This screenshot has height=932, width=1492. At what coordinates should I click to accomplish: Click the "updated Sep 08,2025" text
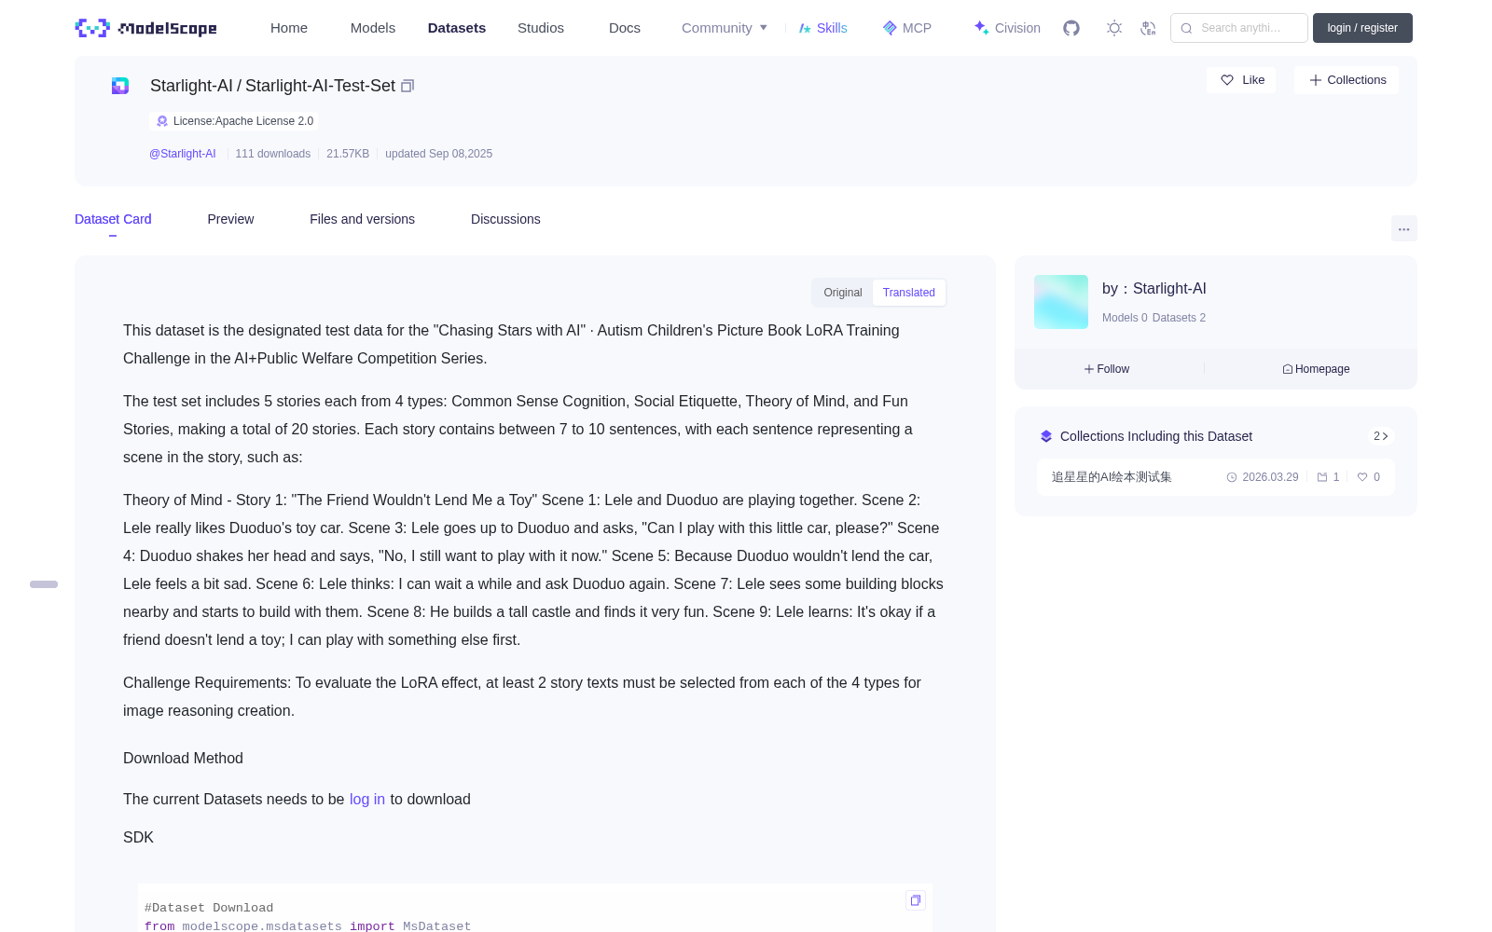(438, 154)
